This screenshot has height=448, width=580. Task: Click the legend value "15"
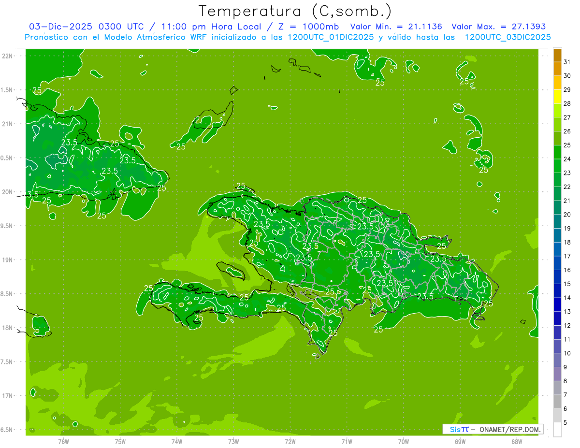(x=567, y=284)
